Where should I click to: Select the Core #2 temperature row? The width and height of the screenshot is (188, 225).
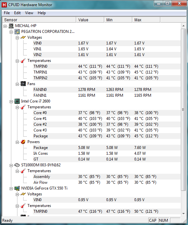click(x=107, y=124)
